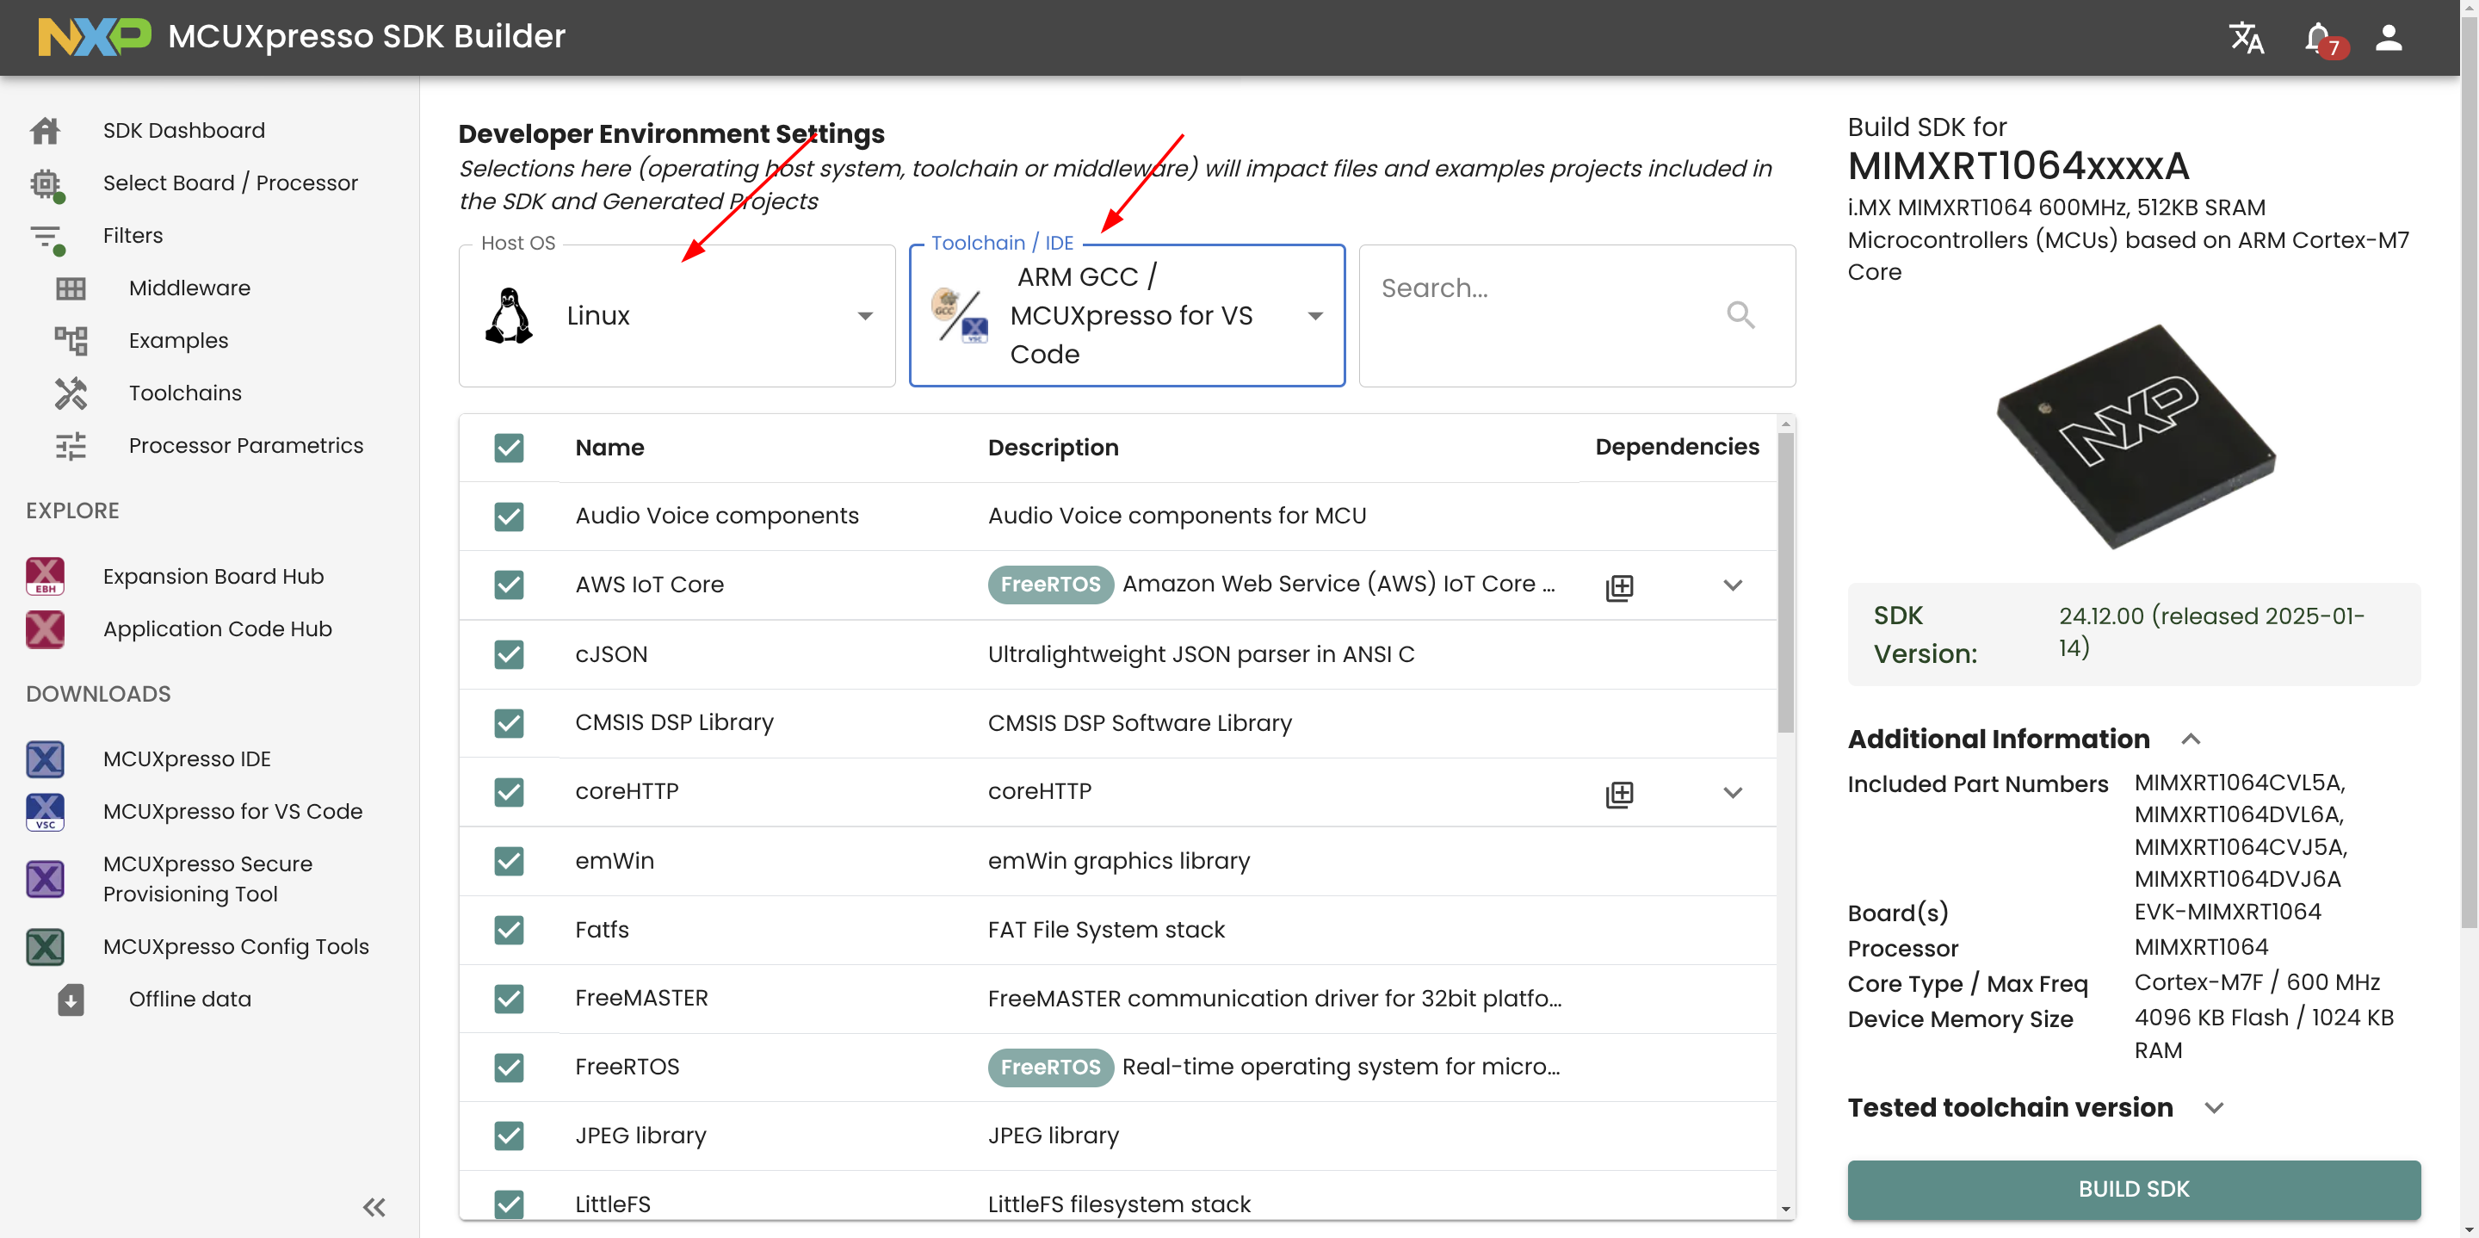This screenshot has height=1238, width=2479.
Task: Click the search magnifier icon
Action: 1740,315
